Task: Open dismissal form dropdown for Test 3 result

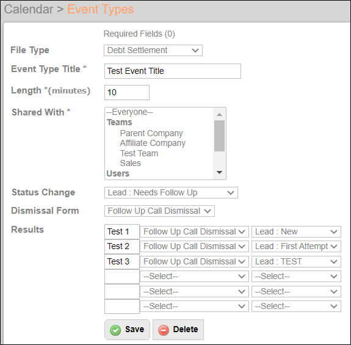Action: tap(194, 261)
